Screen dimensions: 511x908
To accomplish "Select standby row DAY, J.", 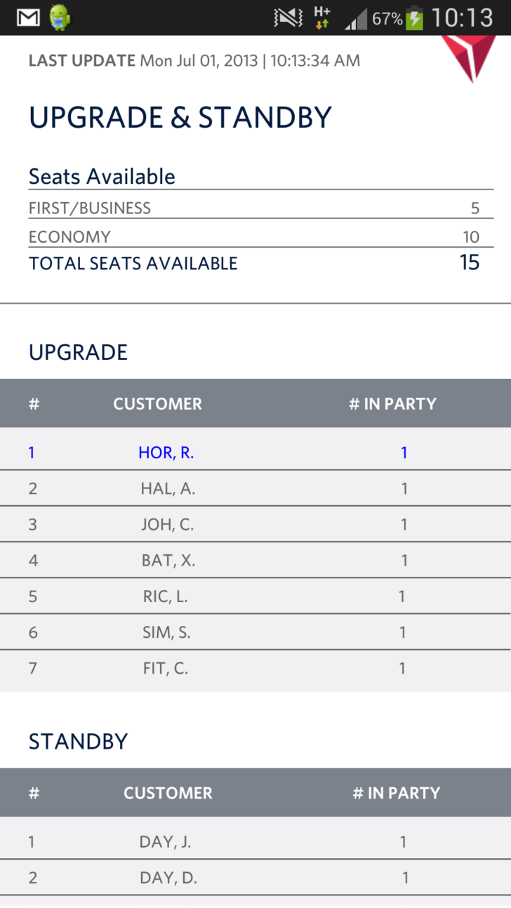I will [x=255, y=841].
